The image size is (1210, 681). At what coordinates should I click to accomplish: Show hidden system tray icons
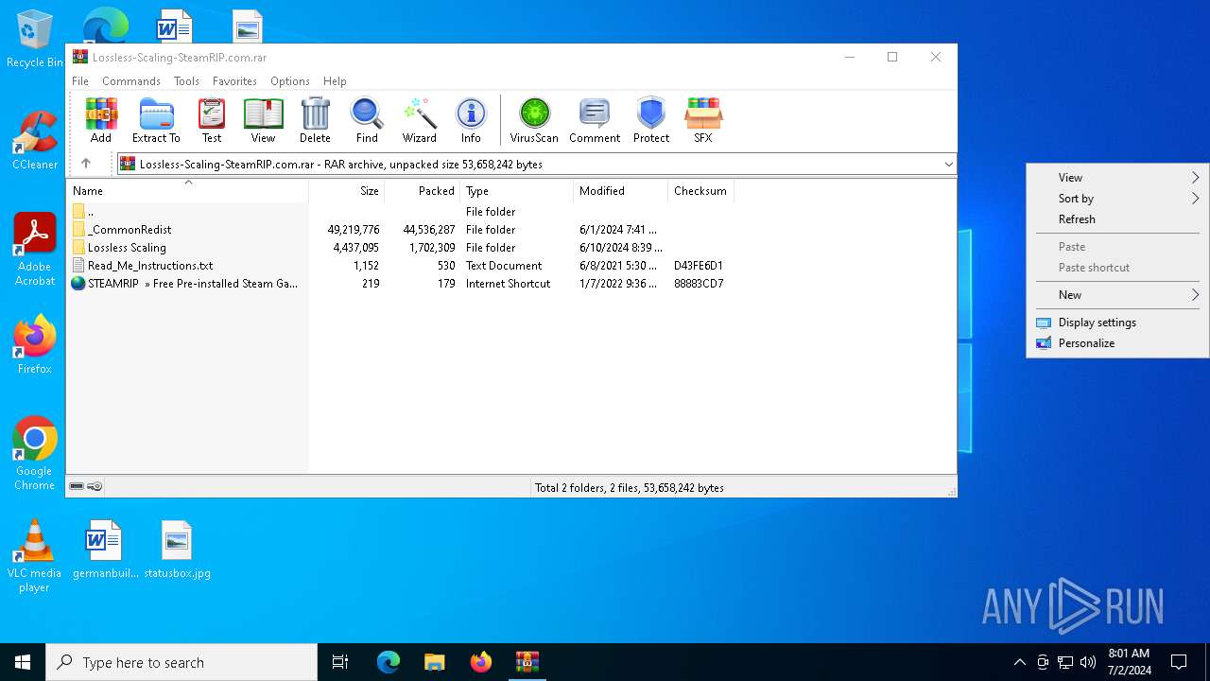pos(1019,662)
